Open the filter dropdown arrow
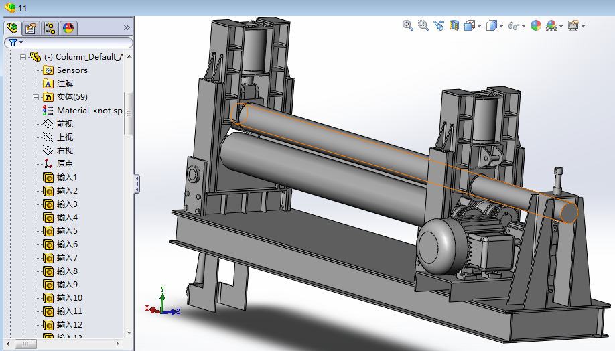615x351 pixels. [21, 42]
